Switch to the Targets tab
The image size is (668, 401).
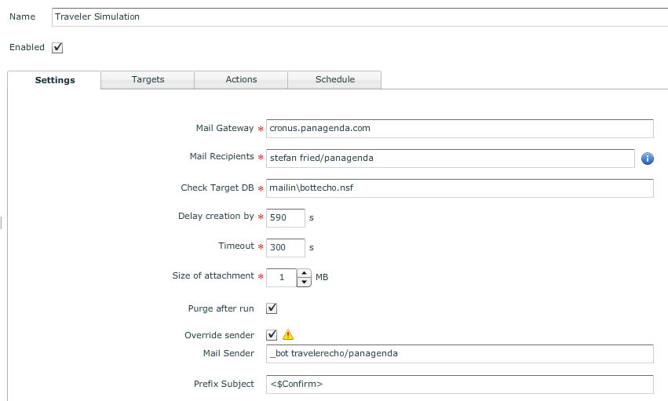coord(148,79)
